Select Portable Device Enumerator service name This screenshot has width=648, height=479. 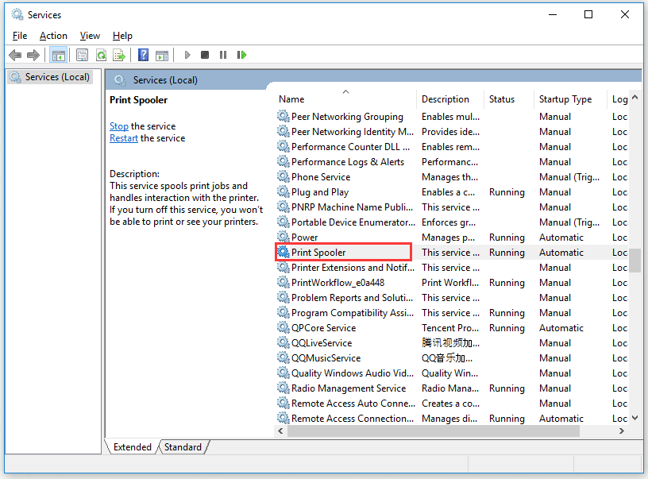(353, 222)
